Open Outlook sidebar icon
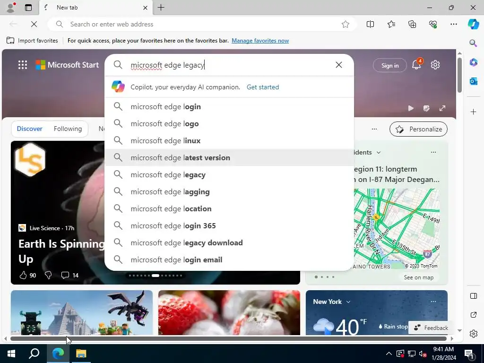The height and width of the screenshot is (363, 484). (473, 81)
